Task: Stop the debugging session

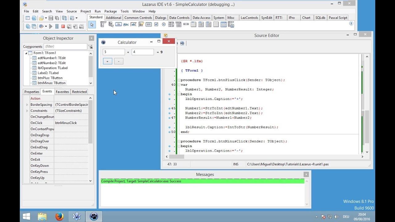Action: [63, 27]
